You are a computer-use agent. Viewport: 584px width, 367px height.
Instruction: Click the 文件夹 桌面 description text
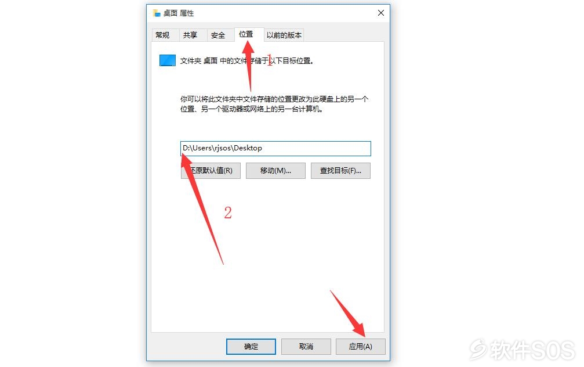[x=247, y=61]
